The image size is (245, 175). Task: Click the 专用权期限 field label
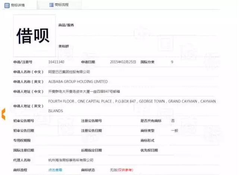[22, 140]
